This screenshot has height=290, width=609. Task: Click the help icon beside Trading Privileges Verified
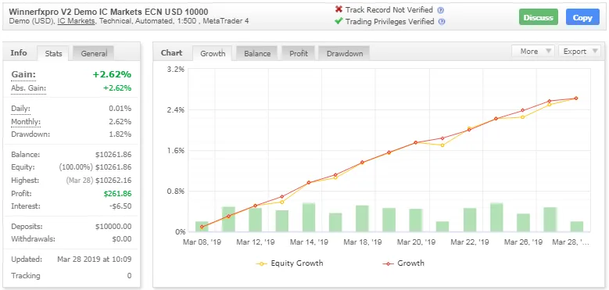(442, 22)
